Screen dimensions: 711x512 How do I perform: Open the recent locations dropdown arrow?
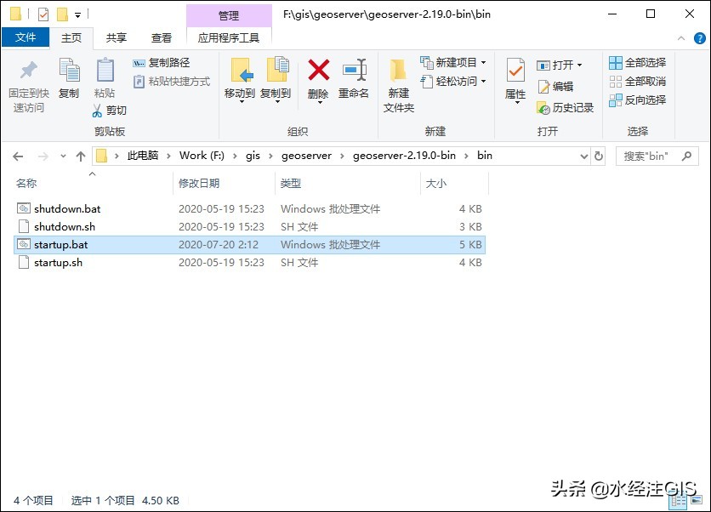tap(63, 156)
